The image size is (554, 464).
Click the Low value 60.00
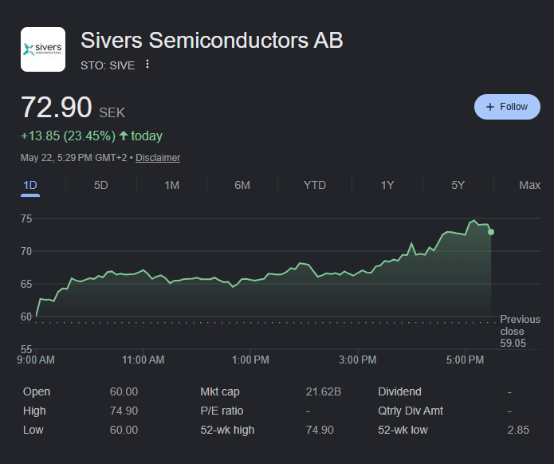[x=124, y=430]
